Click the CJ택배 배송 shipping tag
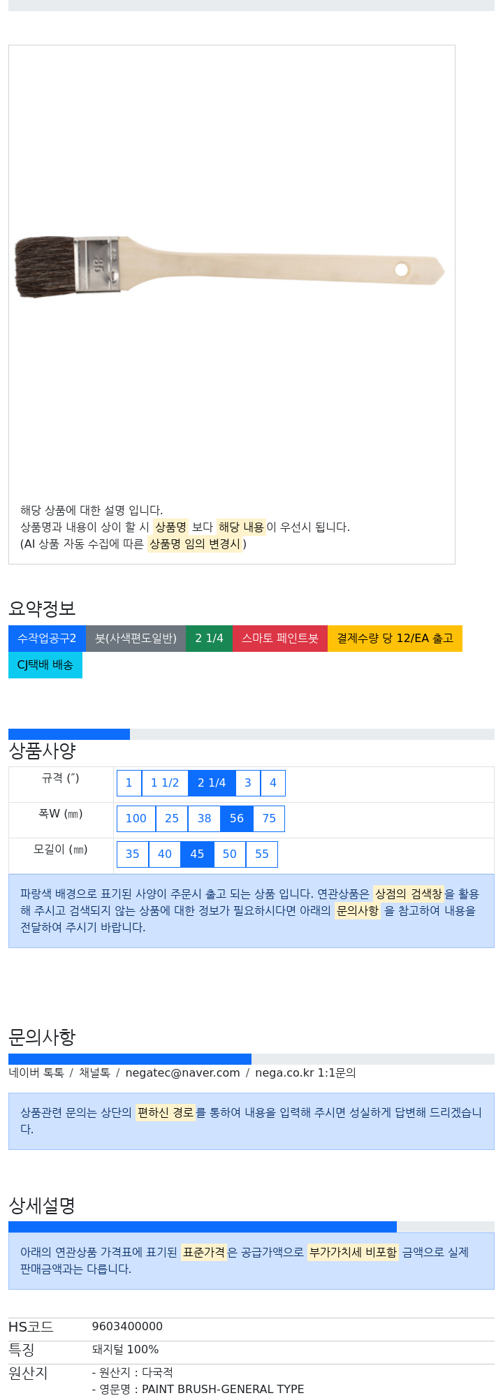Image resolution: width=503 pixels, height=1398 pixels. click(x=45, y=665)
